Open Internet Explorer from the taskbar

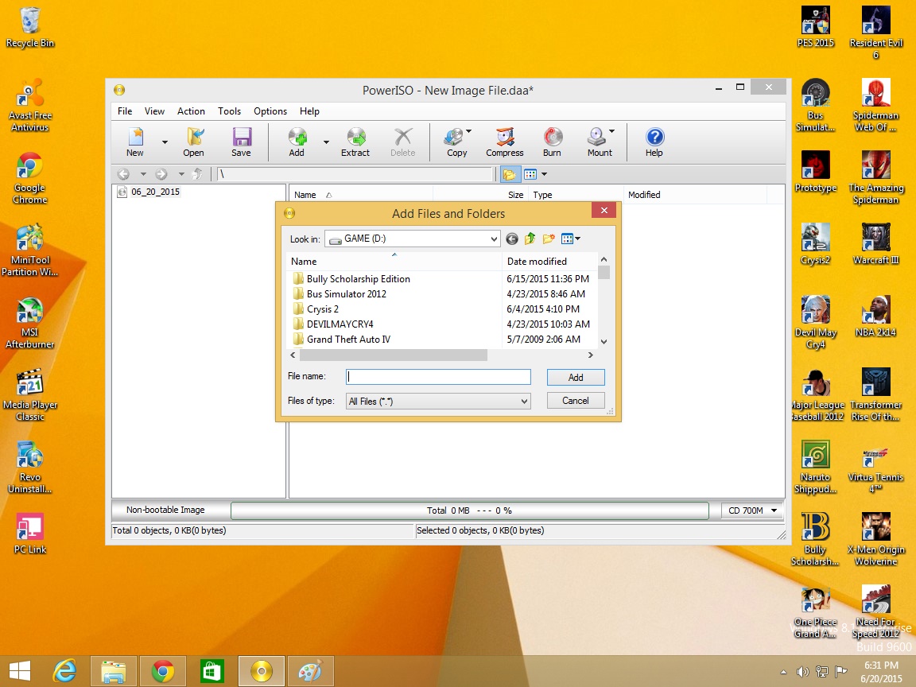[65, 671]
